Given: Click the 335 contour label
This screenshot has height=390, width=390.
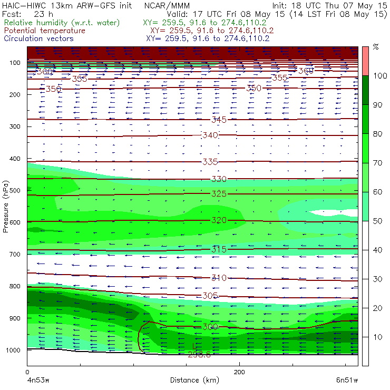Looking at the screenshot, I should click(x=210, y=162).
